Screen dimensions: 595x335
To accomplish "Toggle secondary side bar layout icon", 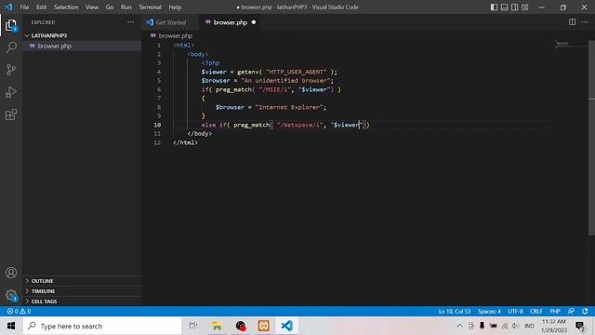I will [x=514, y=7].
